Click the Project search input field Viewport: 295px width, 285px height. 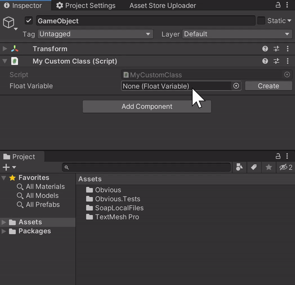click(147, 167)
